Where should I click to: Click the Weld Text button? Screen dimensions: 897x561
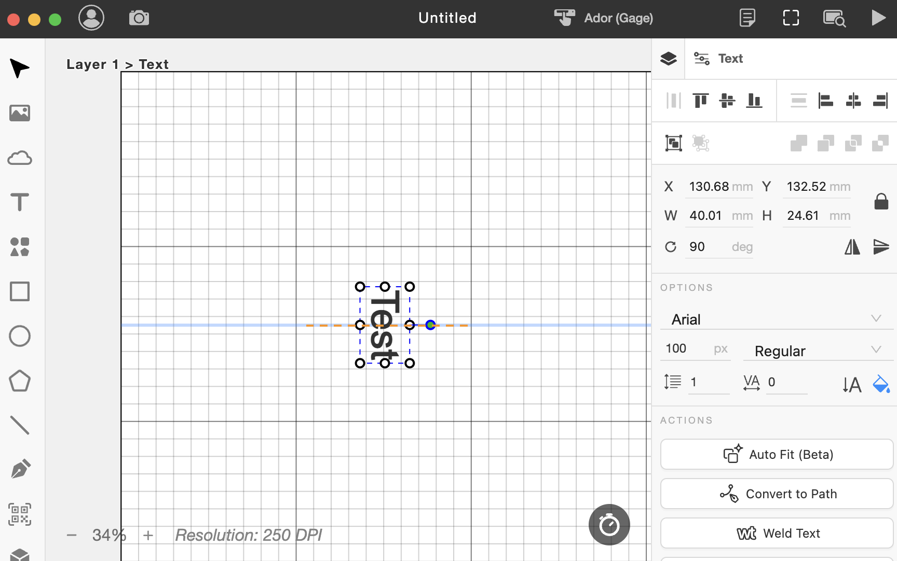point(777,533)
